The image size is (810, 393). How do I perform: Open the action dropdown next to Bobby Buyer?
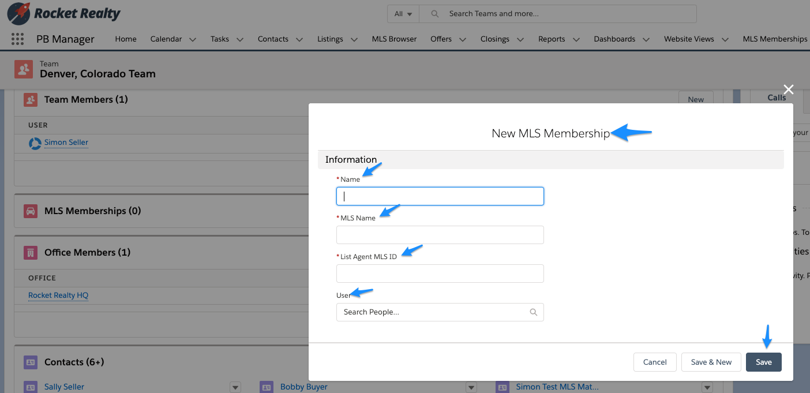(x=471, y=387)
